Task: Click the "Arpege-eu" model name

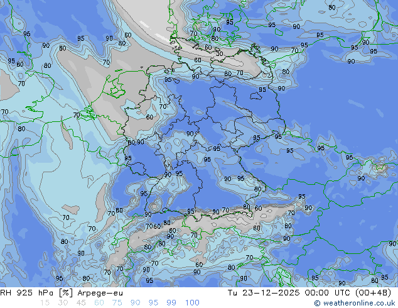Action: pyautogui.click(x=100, y=293)
